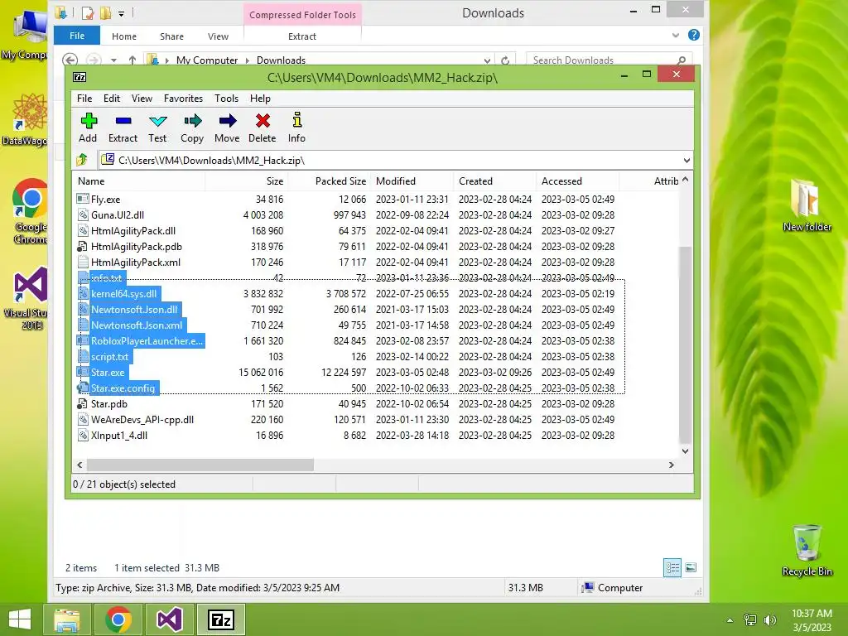Switch to the Explorer Home ribbon tab
Image resolution: width=848 pixels, height=636 pixels.
pyautogui.click(x=124, y=36)
